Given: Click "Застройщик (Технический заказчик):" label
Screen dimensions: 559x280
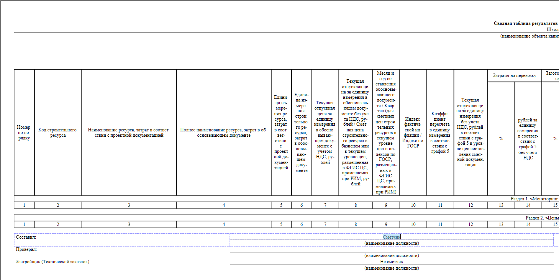Looking at the screenshot, I should click(56, 262).
